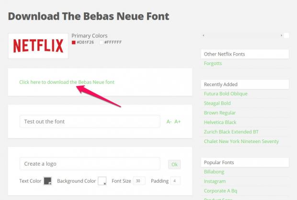Click the red #D81F26 color swatch

74,43
